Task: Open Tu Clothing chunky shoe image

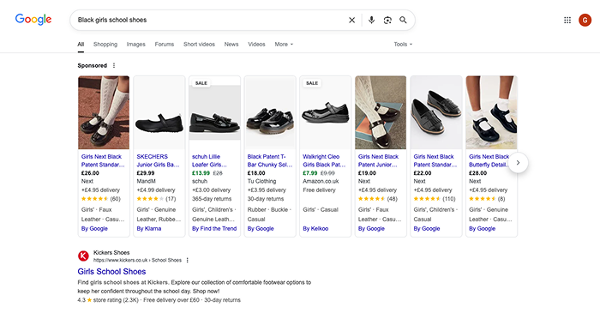Action: (x=270, y=112)
